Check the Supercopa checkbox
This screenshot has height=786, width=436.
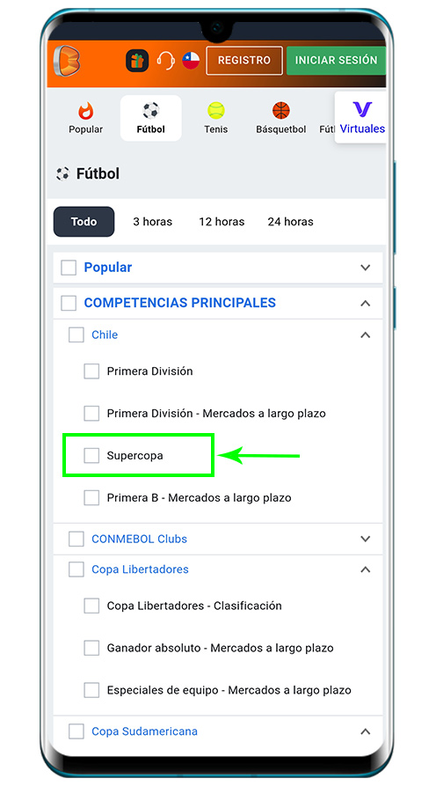tap(91, 456)
